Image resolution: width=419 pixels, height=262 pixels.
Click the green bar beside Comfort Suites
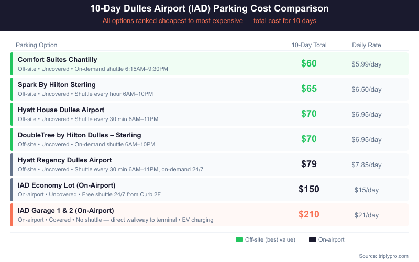[x=12, y=64]
